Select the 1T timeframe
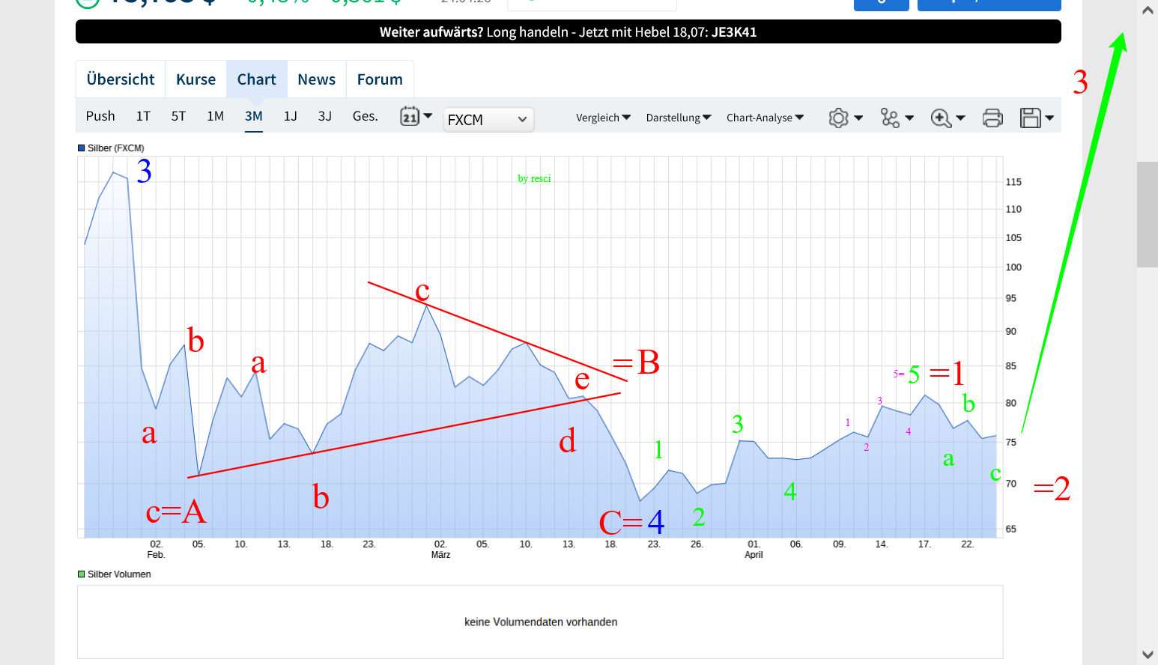This screenshot has width=1158, height=665. coord(143,116)
